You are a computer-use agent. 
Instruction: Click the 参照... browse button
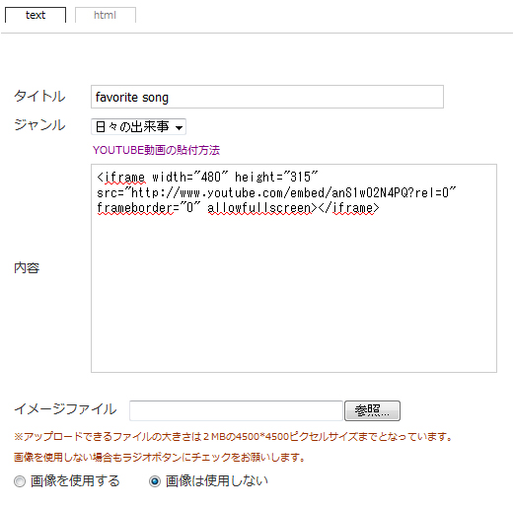pos(372,410)
